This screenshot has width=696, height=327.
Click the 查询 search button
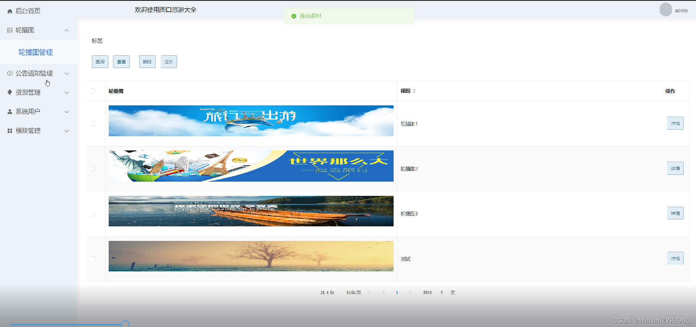(x=100, y=62)
